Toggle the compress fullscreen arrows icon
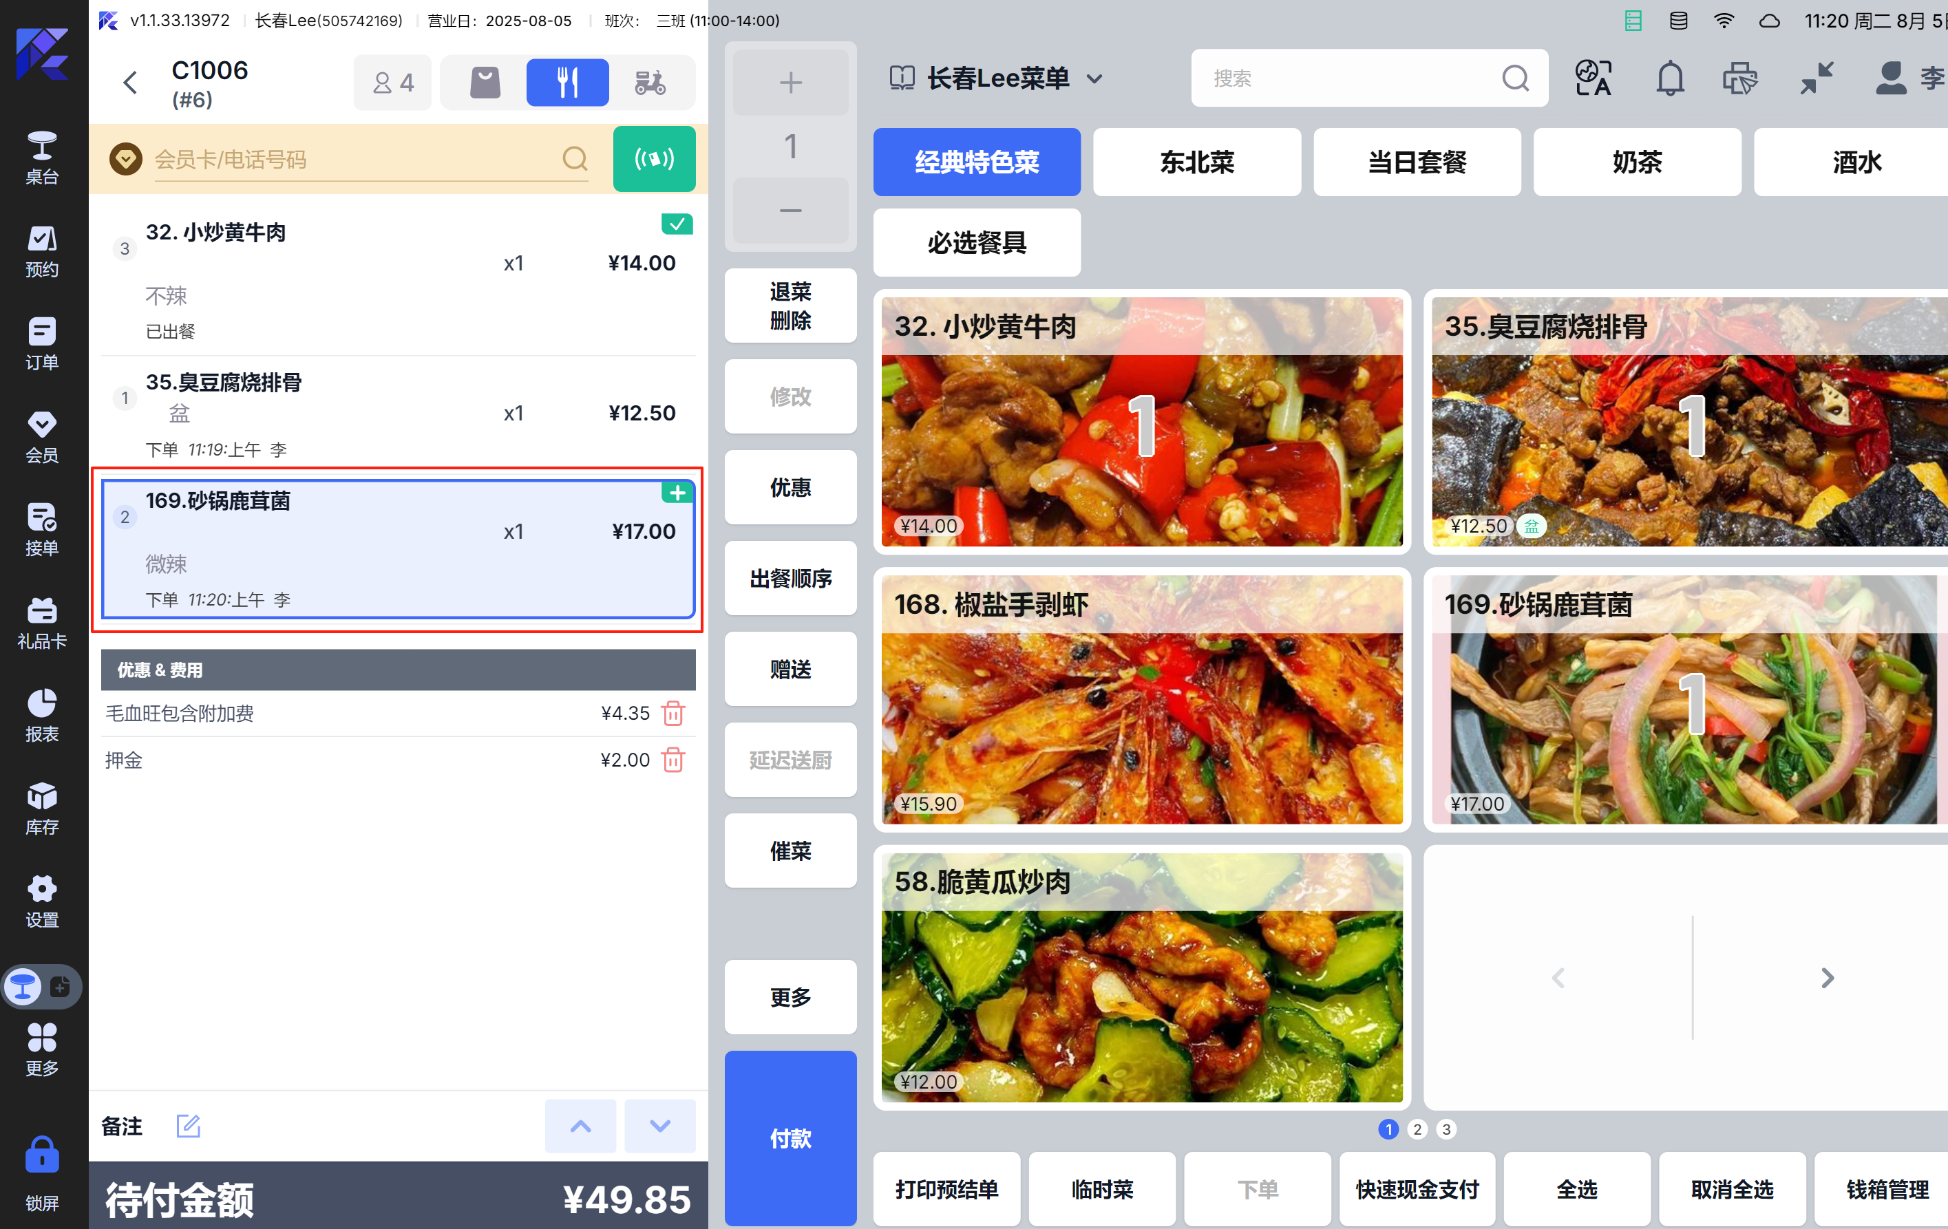This screenshot has width=1948, height=1229. tap(1817, 78)
